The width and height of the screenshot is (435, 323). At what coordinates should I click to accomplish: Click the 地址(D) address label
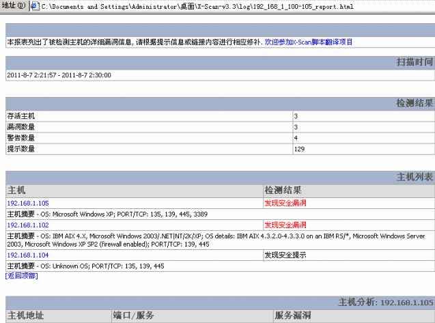[14, 6]
